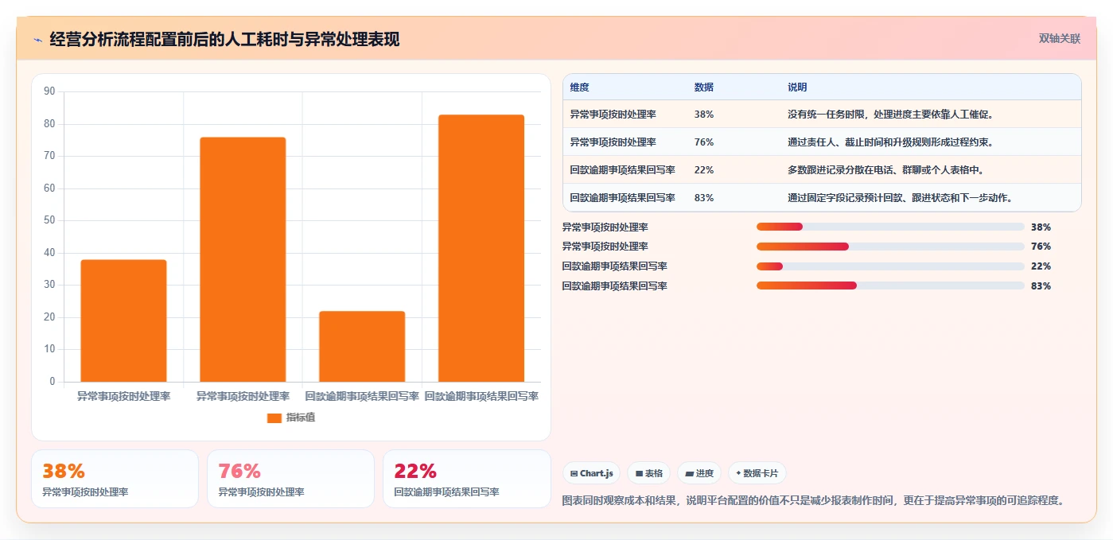Click the description starting 通过固定字段记录
The height and width of the screenshot is (540, 1113).
coord(899,198)
